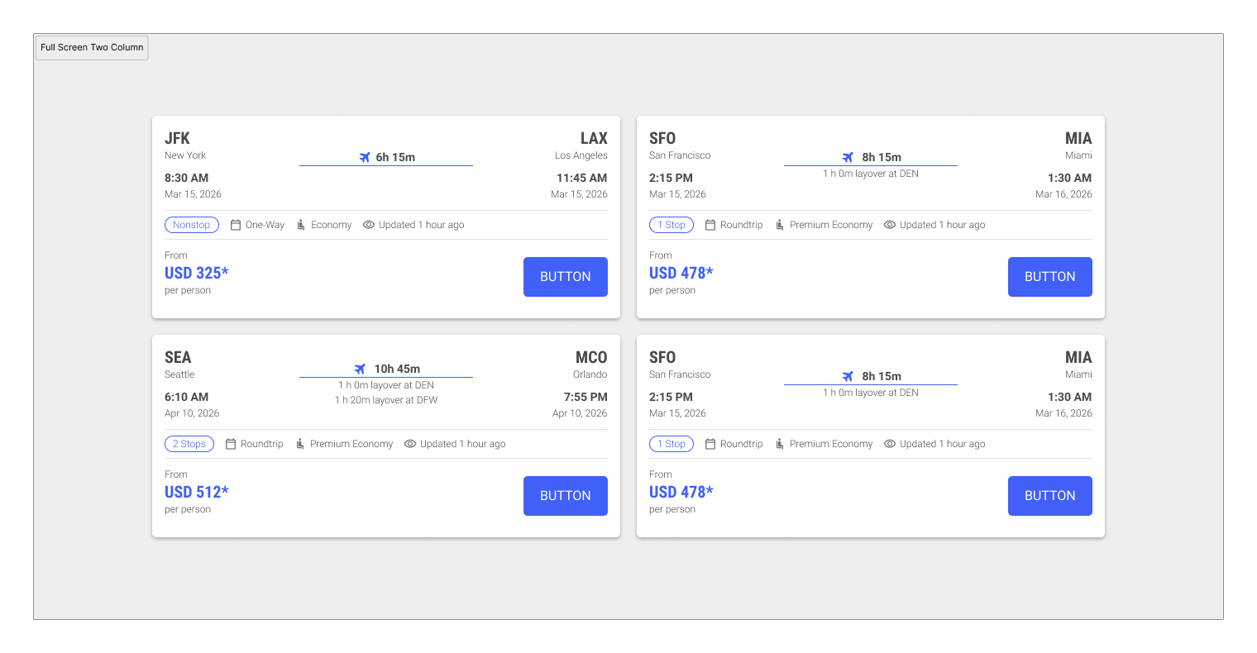Click the LAX destination code
The height and width of the screenshot is (653, 1257).
[594, 138]
